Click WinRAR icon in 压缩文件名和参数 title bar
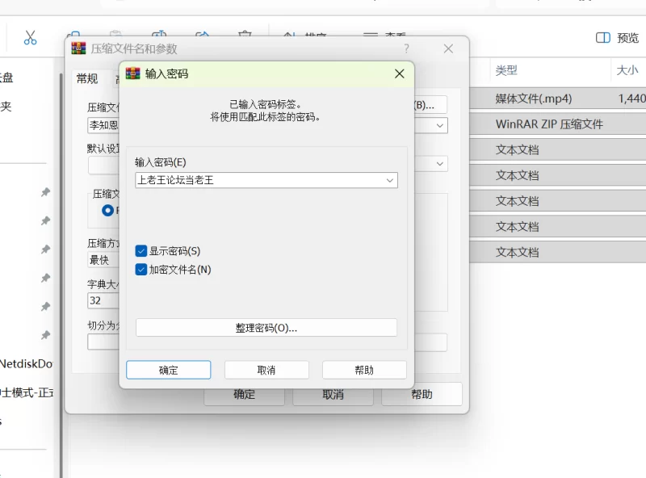Screen dimensions: 646x478 click(78, 48)
